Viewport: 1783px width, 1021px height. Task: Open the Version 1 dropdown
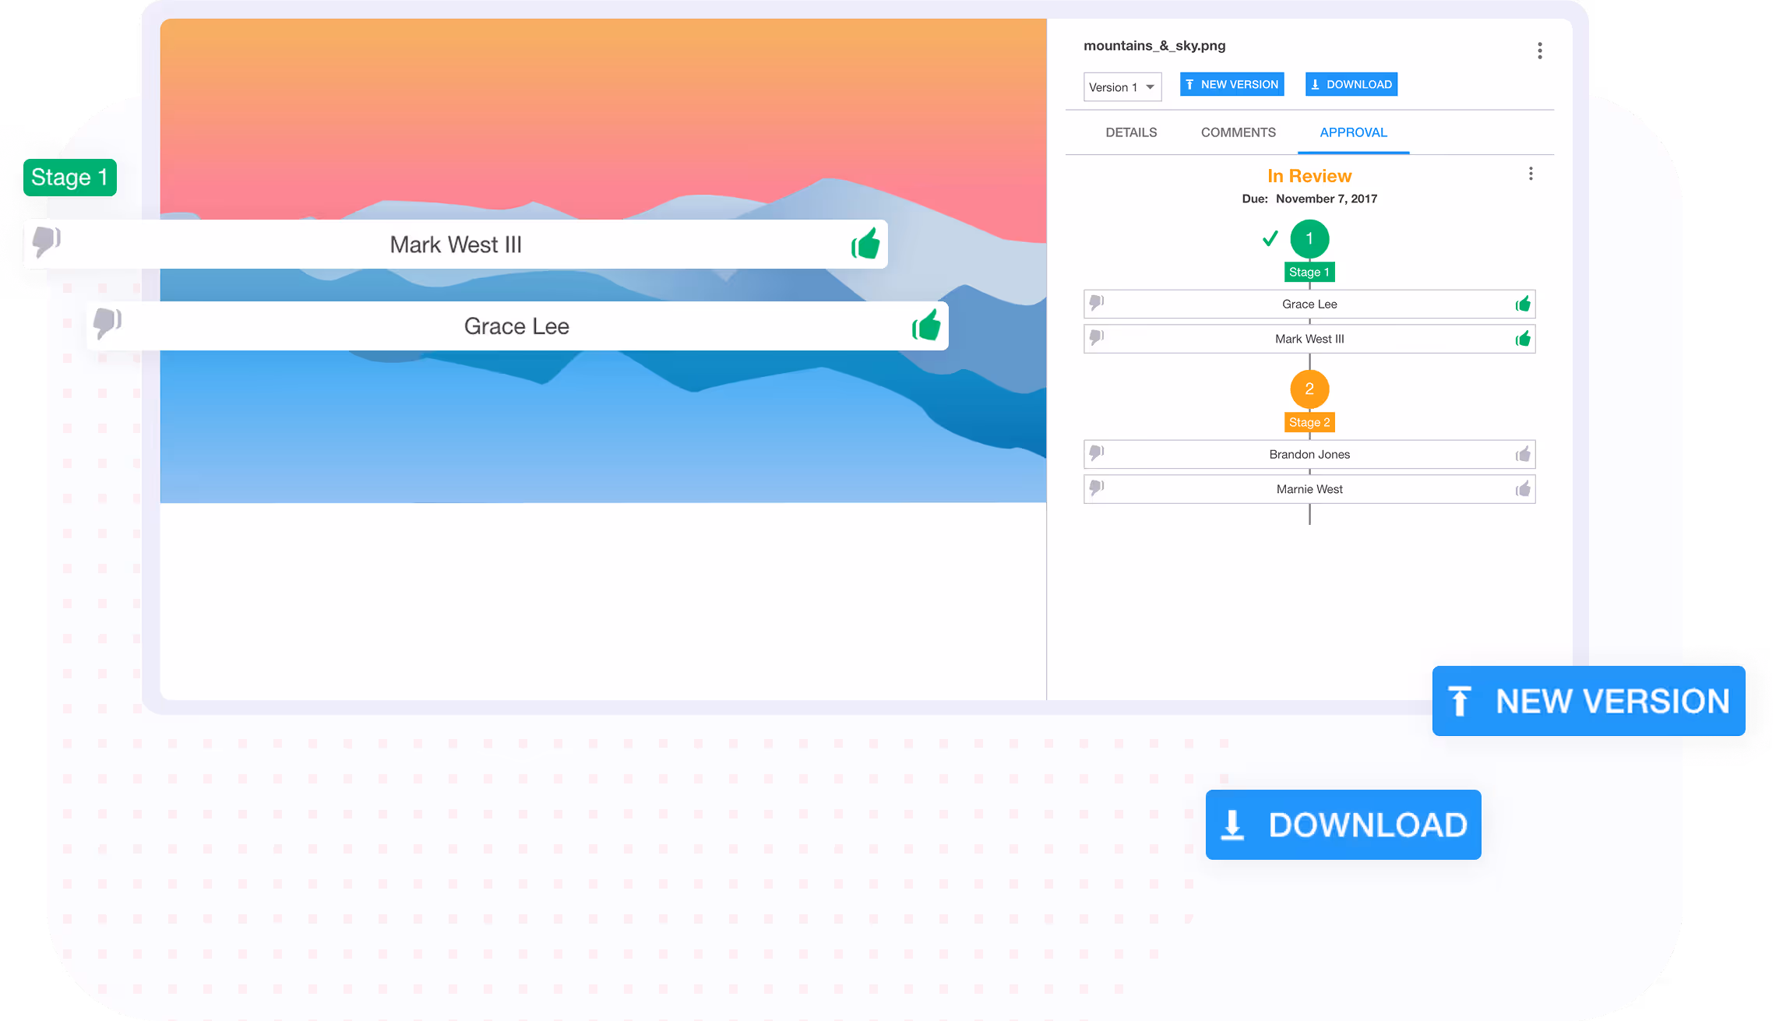pos(1122,87)
